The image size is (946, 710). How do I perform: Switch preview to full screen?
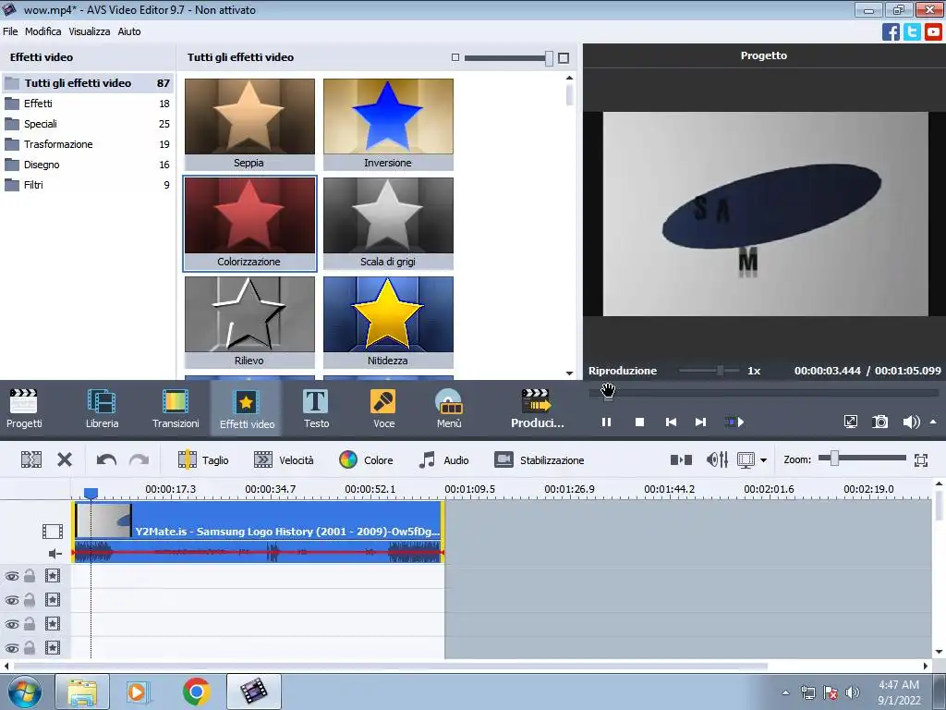(850, 422)
